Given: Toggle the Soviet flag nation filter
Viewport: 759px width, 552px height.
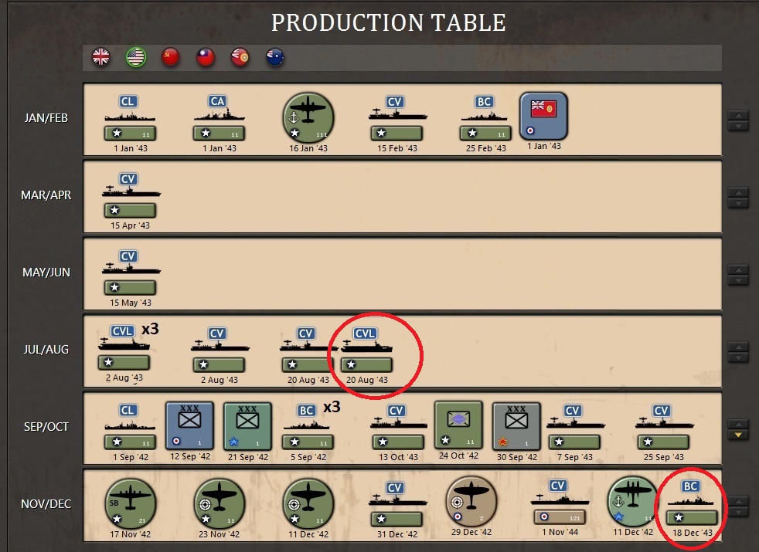Looking at the screenshot, I should [x=170, y=56].
